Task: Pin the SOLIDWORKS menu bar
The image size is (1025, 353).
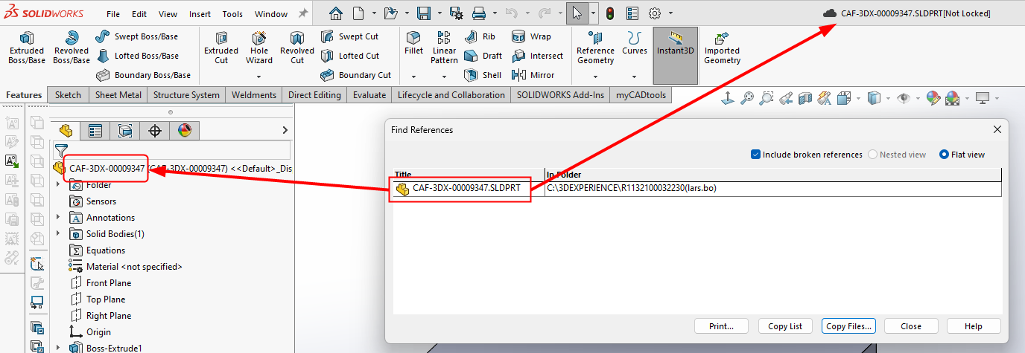Action: [x=302, y=13]
